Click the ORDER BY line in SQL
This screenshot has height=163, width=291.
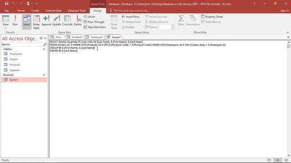(64, 51)
